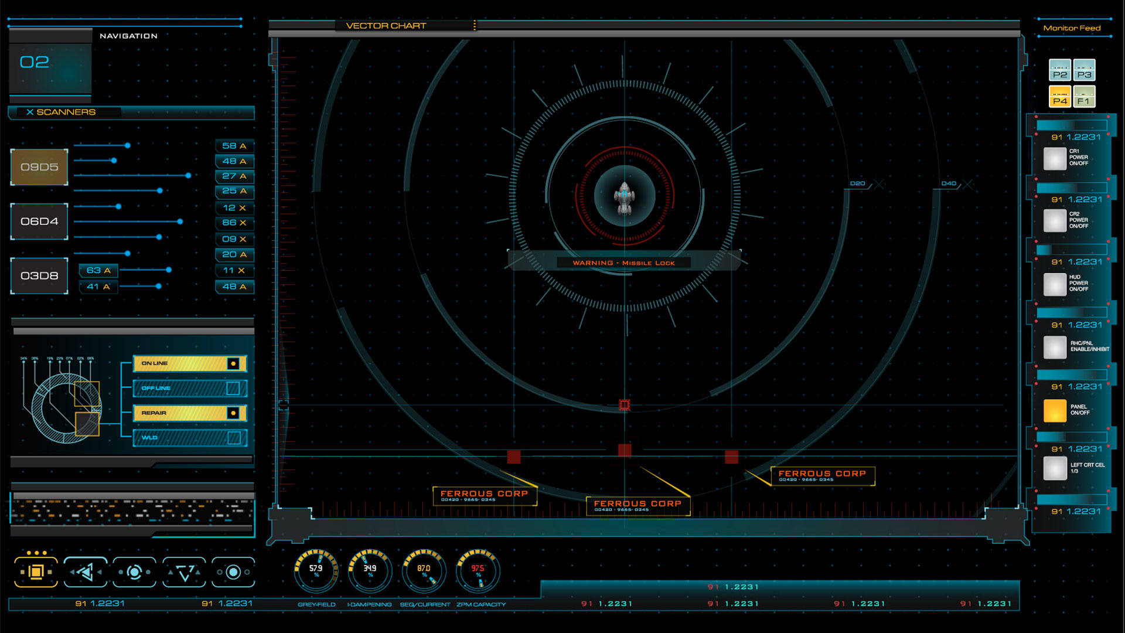Select the P2 monitor feed tab
Screen dimensions: 1125x633
click(x=1059, y=70)
